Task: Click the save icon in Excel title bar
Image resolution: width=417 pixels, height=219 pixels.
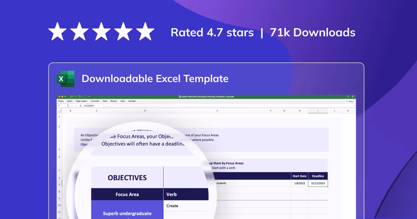Action: (76, 96)
